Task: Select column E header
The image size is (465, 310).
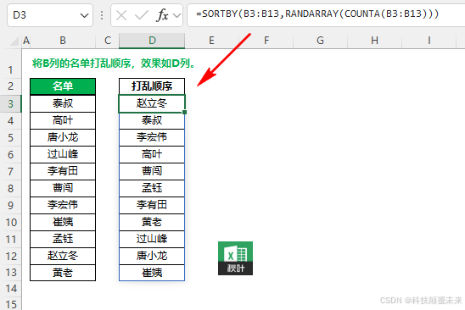Action: (x=211, y=41)
